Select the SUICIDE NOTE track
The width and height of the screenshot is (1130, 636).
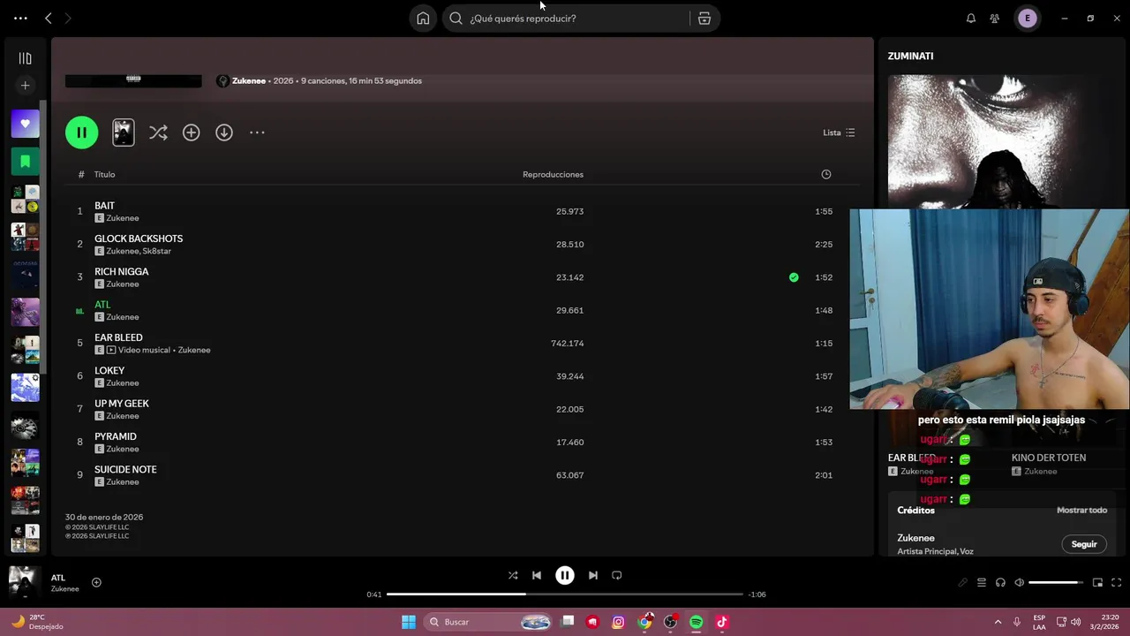click(462, 475)
